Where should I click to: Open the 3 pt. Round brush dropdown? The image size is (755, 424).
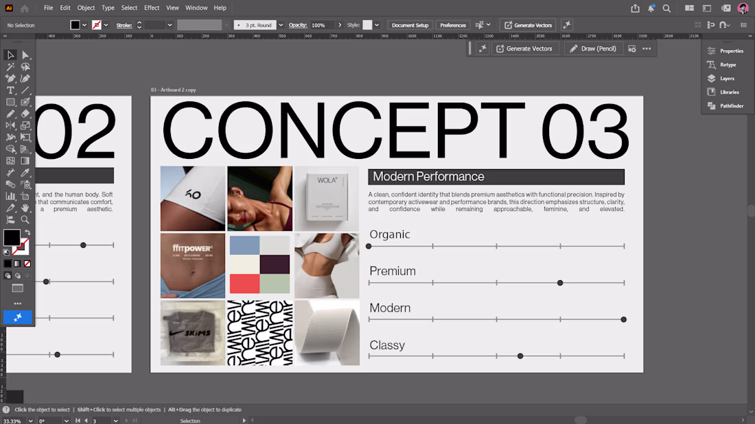click(281, 25)
